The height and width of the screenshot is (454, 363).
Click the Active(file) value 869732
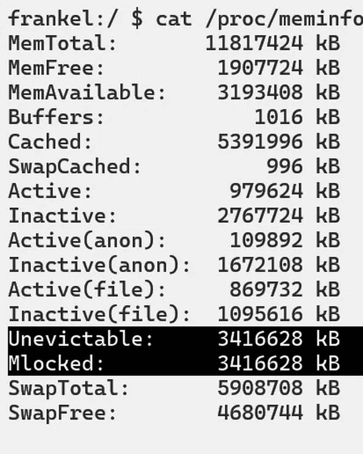tap(266, 289)
